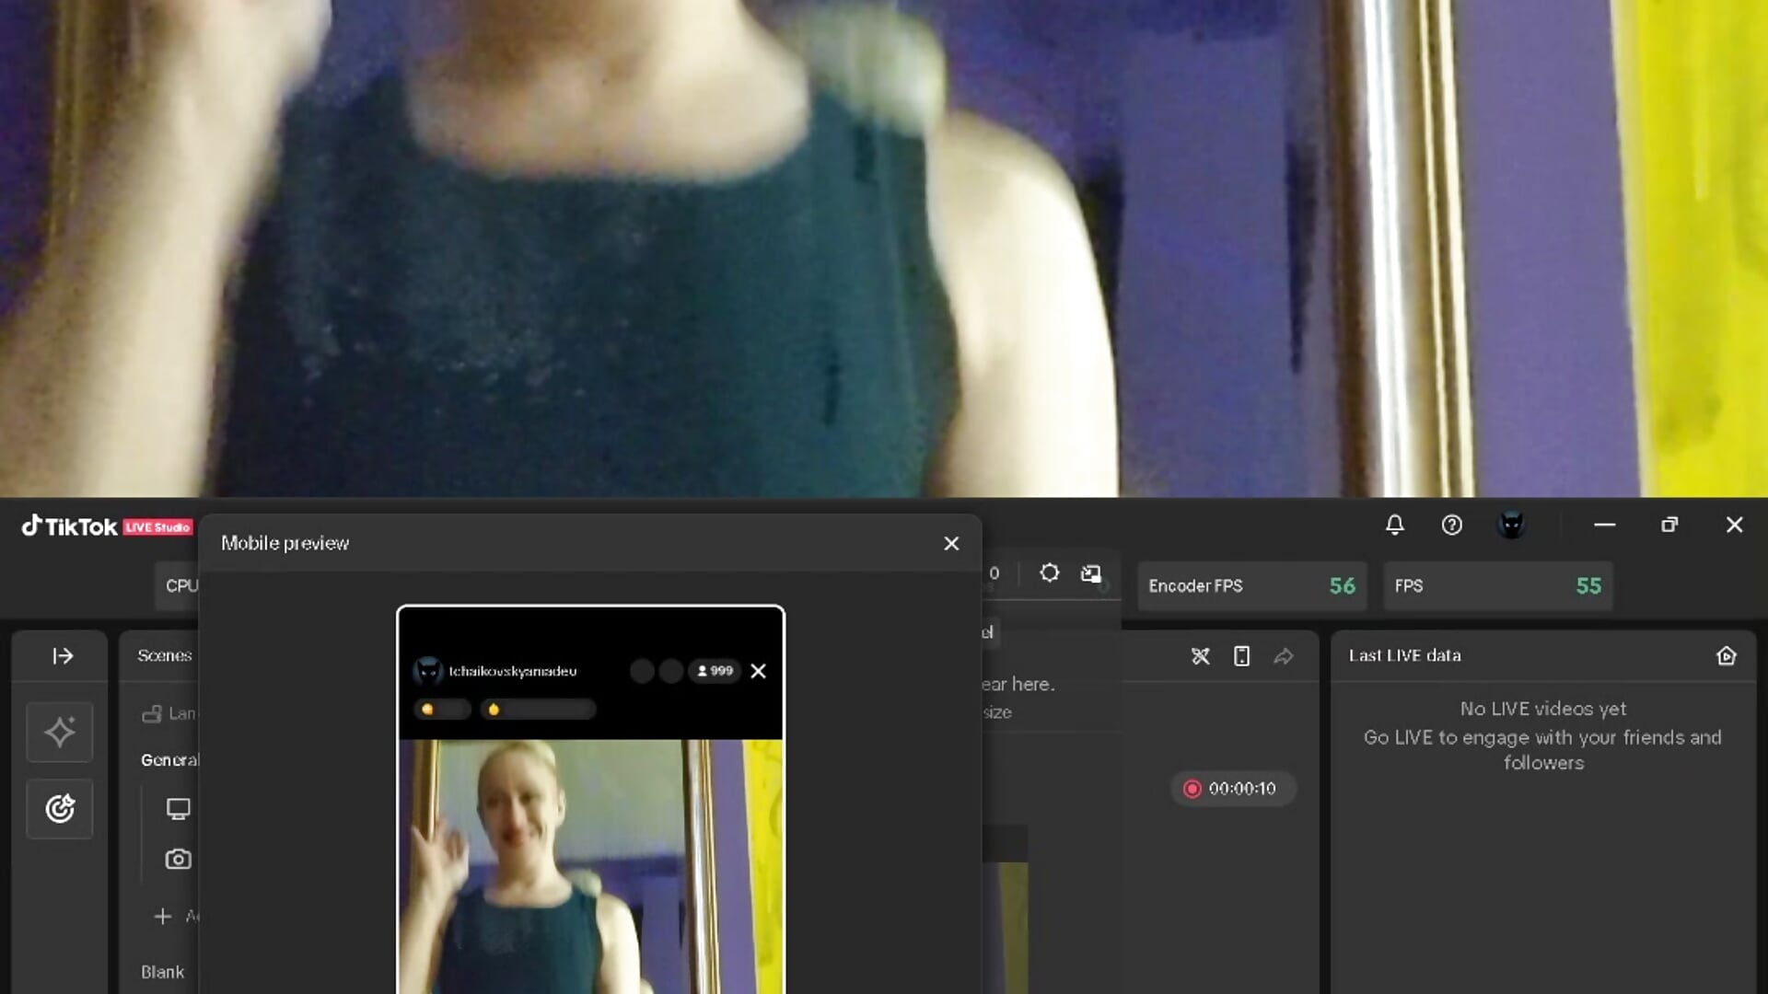Click the recording timer 00:00:10
The width and height of the screenshot is (1768, 994).
tap(1233, 789)
